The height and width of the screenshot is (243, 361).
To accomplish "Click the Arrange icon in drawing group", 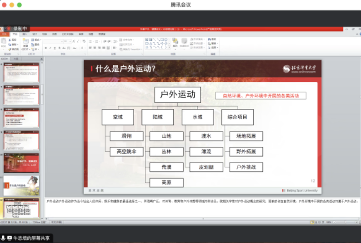I will [175, 42].
